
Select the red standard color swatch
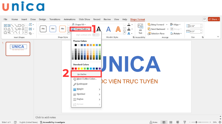(76, 69)
